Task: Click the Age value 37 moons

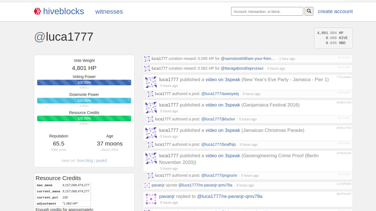Action: pyautogui.click(x=110, y=144)
